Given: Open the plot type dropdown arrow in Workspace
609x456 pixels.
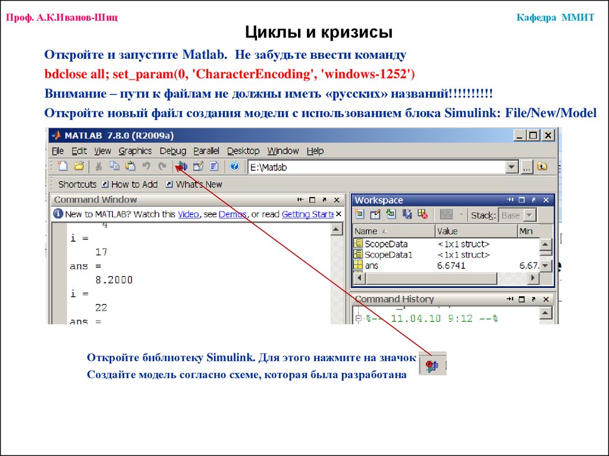Looking at the screenshot, I should click(x=461, y=214).
